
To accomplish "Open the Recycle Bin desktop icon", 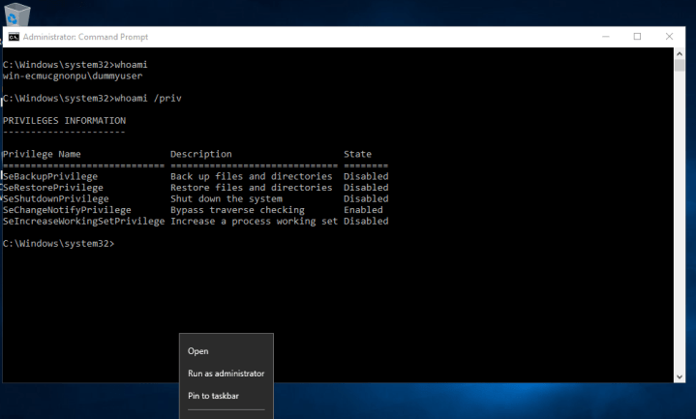I will (x=16, y=12).
